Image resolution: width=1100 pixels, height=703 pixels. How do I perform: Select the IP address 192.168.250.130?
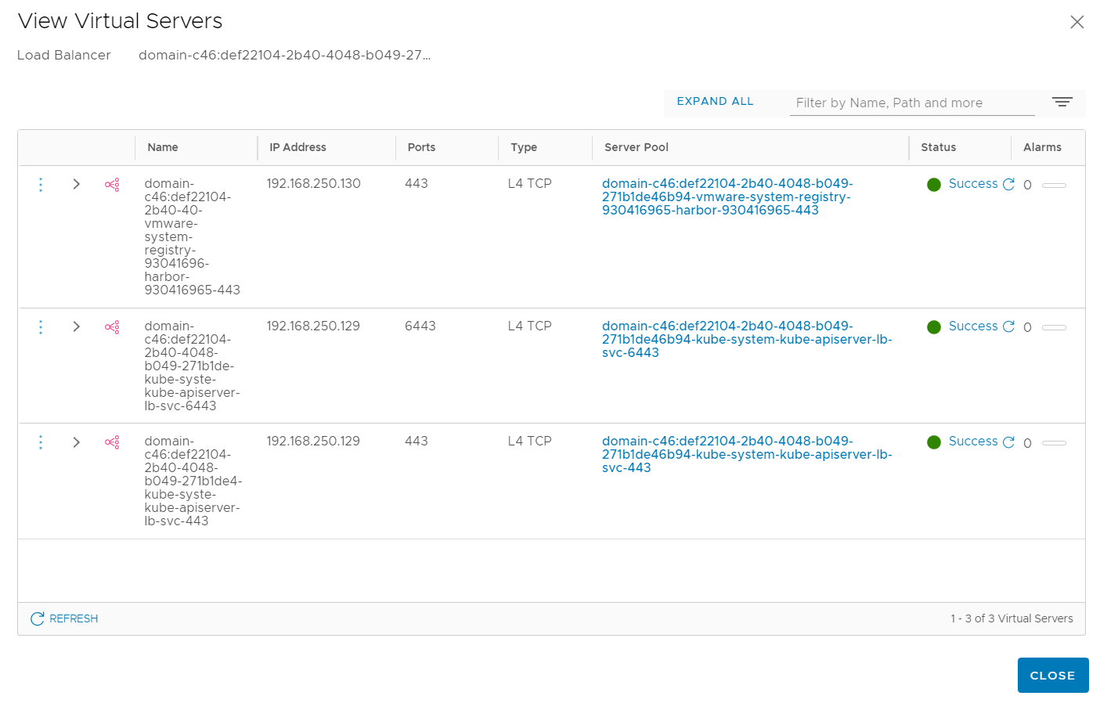point(313,184)
